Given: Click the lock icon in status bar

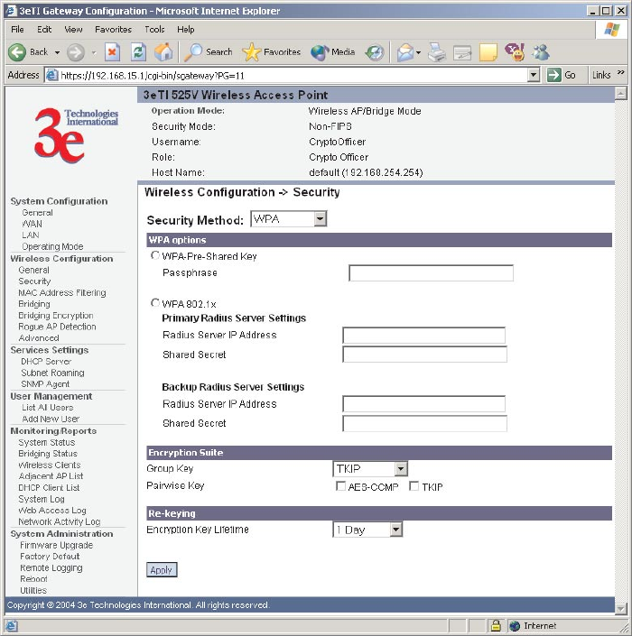Looking at the screenshot, I should (495, 625).
